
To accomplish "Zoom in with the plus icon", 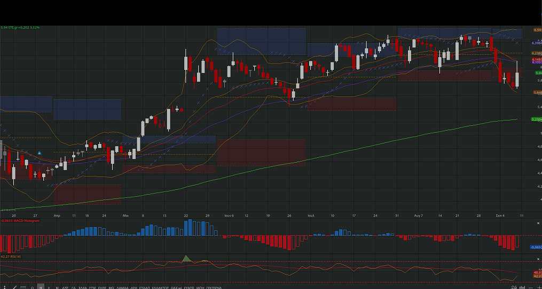I will point(539,287).
